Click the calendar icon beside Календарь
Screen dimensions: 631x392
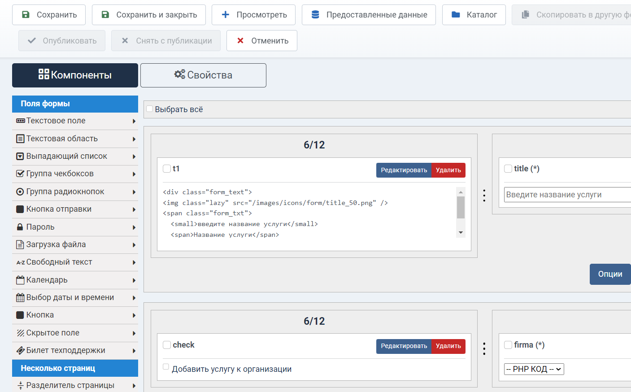tap(20, 280)
